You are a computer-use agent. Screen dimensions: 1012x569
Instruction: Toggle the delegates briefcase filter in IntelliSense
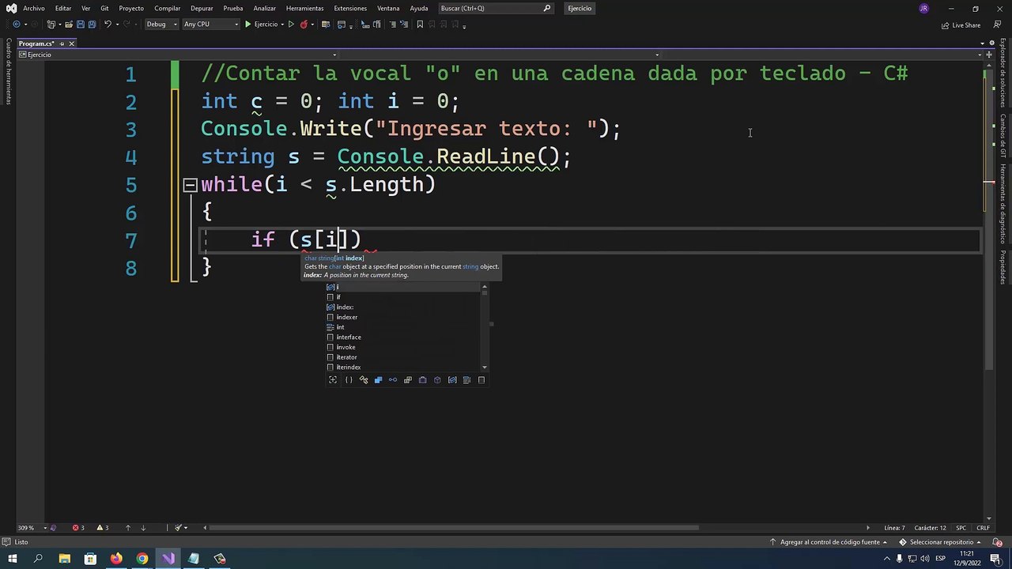coord(422,380)
